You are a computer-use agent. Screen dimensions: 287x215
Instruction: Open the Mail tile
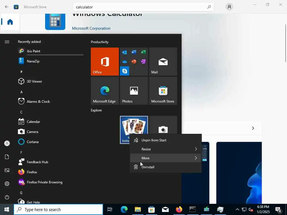[x=163, y=61]
